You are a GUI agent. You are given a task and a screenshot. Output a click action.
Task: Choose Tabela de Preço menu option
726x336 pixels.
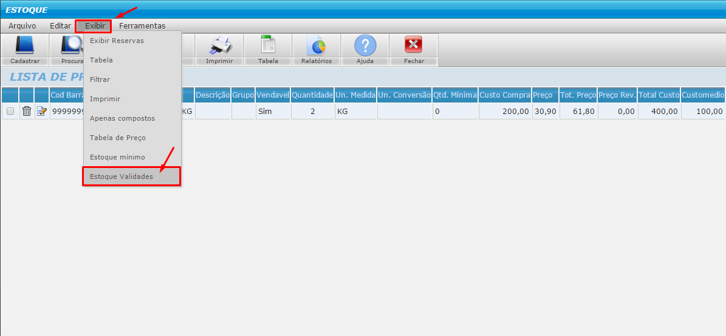click(x=118, y=138)
